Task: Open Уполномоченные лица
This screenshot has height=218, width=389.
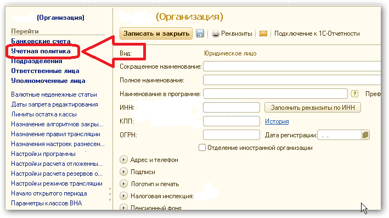Action: [x=48, y=81]
